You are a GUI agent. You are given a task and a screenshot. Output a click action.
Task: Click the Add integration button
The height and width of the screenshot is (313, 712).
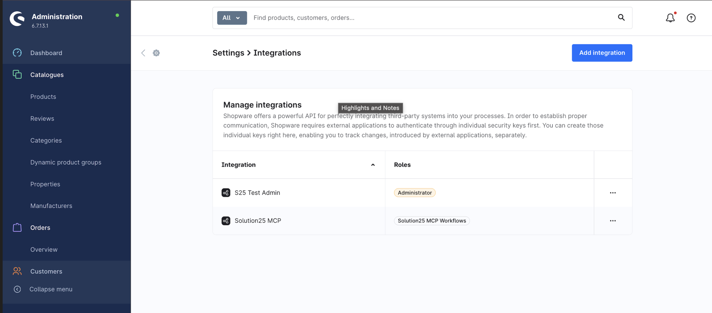[x=602, y=53]
